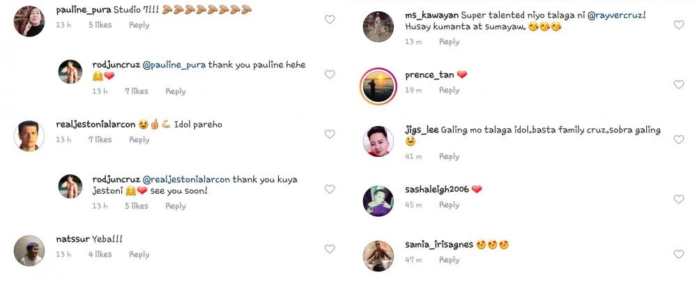
Task: Open prence_tan's profile picture
Action: [378, 85]
